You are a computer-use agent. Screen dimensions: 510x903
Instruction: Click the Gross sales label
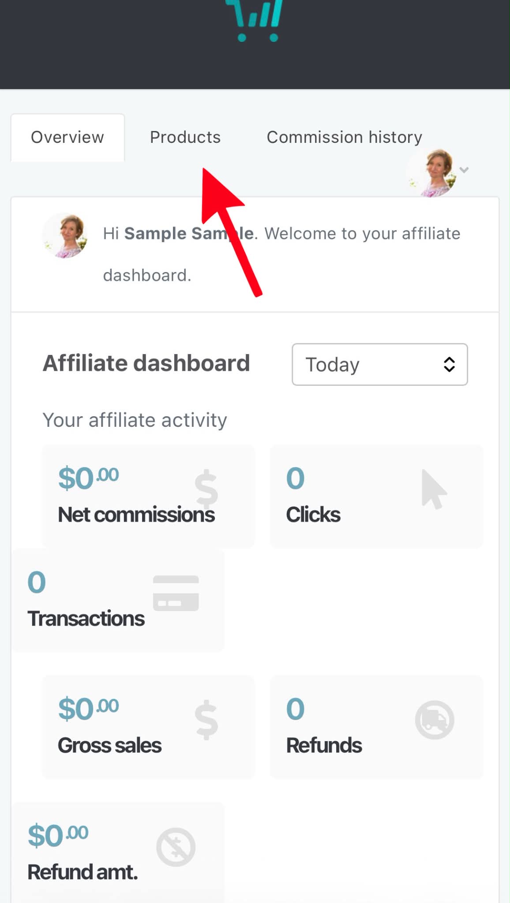[110, 746]
